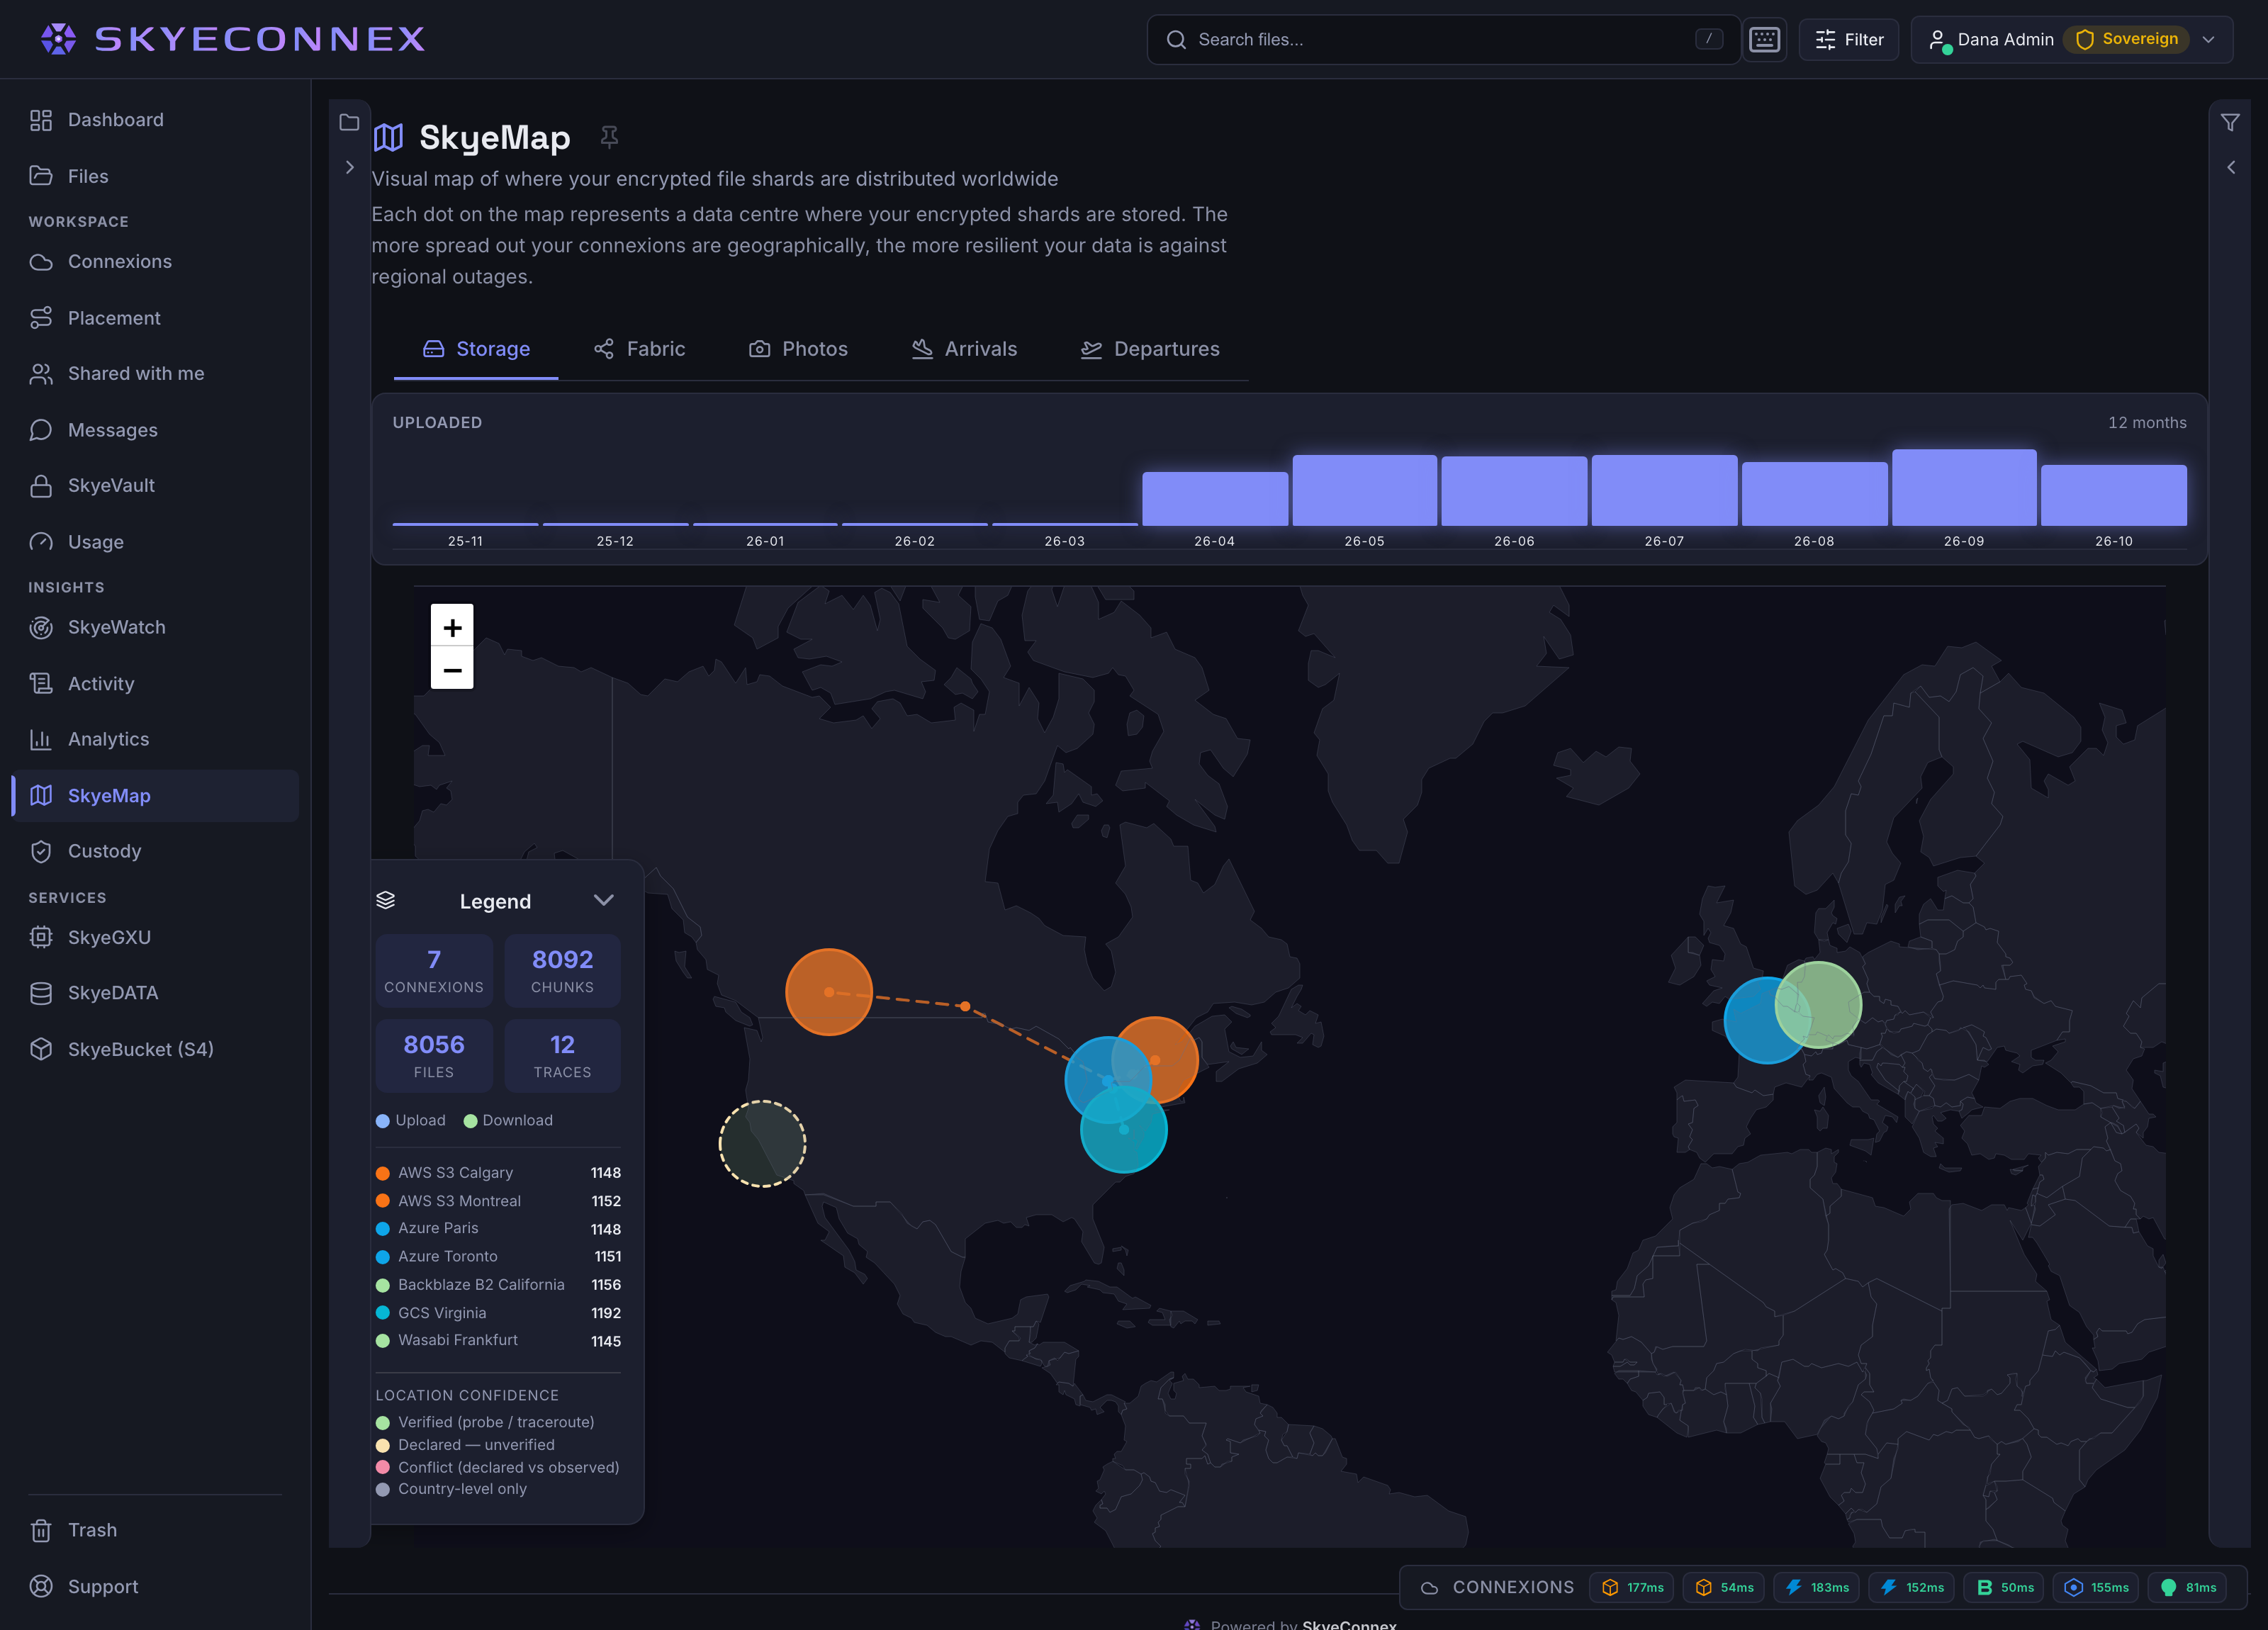
Task: Open the Departures tab
Action: (1150, 349)
